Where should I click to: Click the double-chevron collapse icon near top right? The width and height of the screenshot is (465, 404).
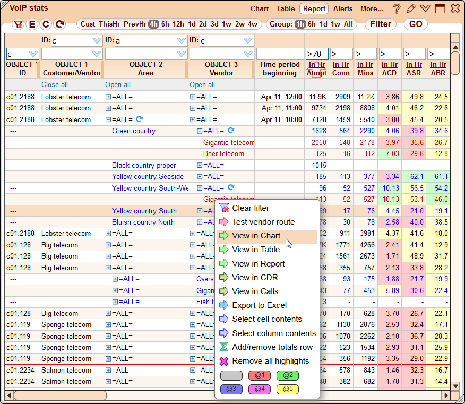coord(425,8)
